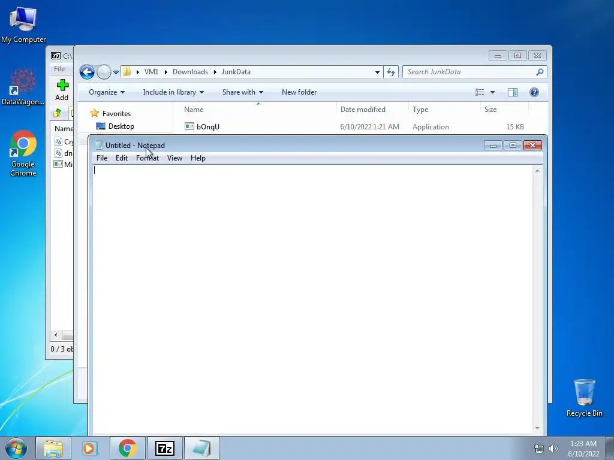Open the Help menu in Notepad
The width and height of the screenshot is (614, 460).
198,158
